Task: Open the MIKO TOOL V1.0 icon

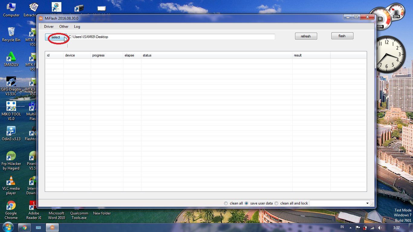Action: pos(11,111)
